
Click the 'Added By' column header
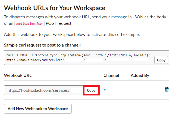pos(140,76)
